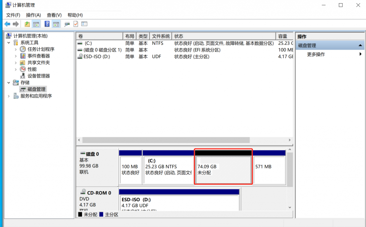366x227 pixels.
Task: Toggle the show/hide action pane icon
Action: coord(55,24)
